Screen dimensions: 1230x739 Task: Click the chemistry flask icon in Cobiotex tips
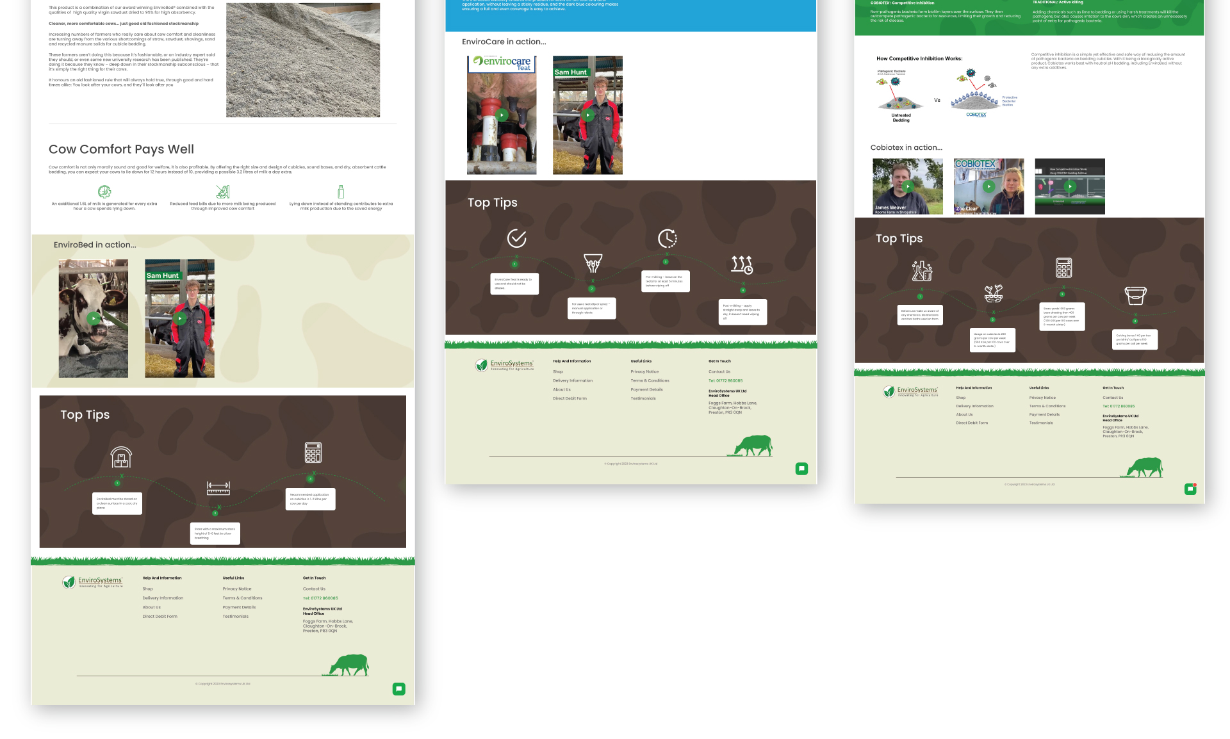pyautogui.click(x=922, y=271)
